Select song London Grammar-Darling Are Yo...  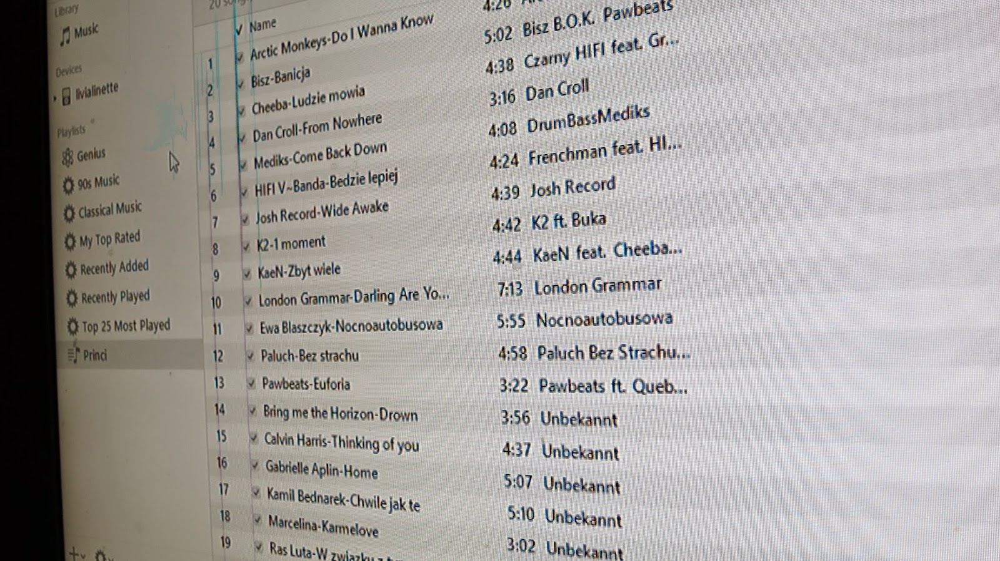[354, 296]
